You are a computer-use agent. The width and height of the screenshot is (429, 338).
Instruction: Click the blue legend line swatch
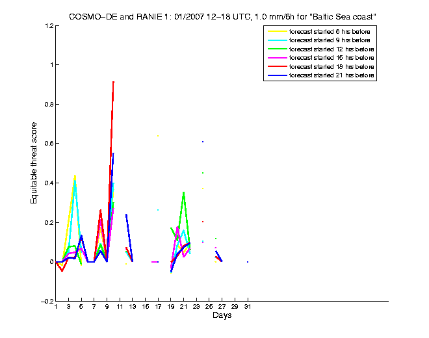[x=277, y=75]
